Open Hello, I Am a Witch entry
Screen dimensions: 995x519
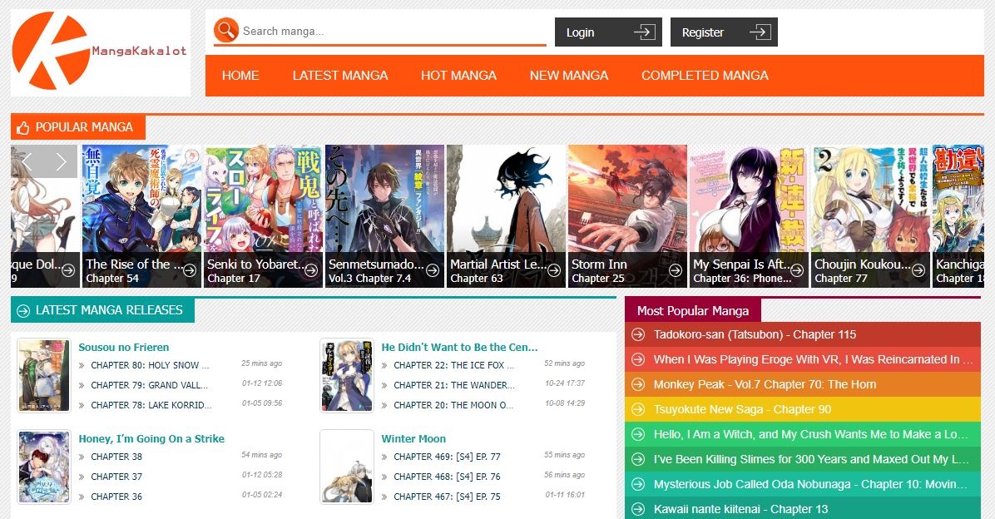coord(810,434)
